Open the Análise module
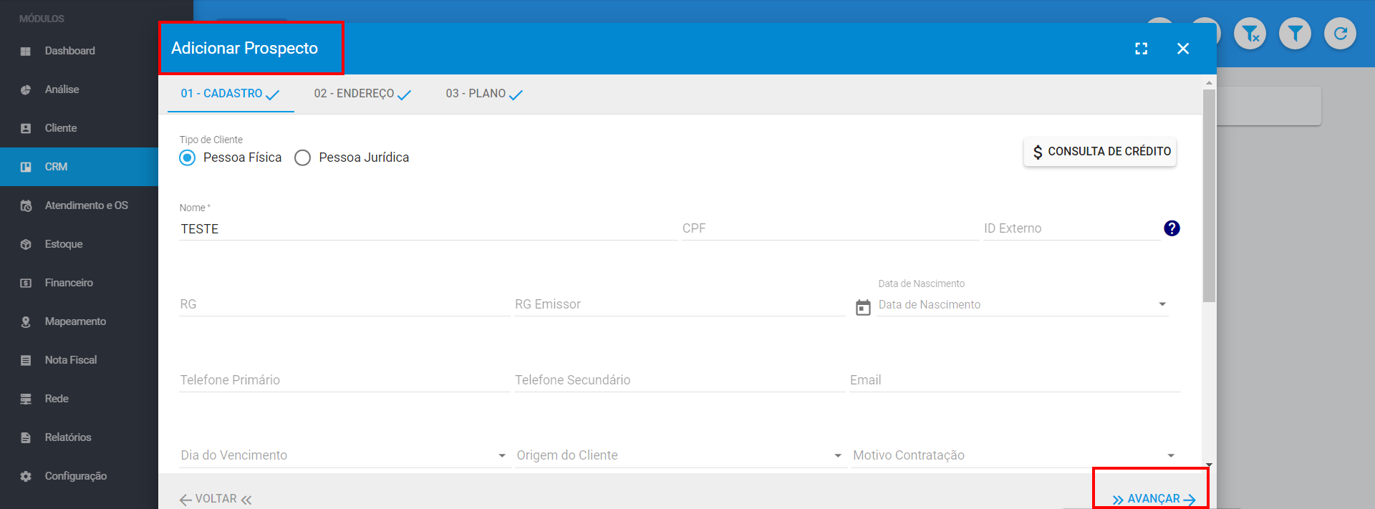Viewport: 1375px width, 509px height. coord(79,89)
